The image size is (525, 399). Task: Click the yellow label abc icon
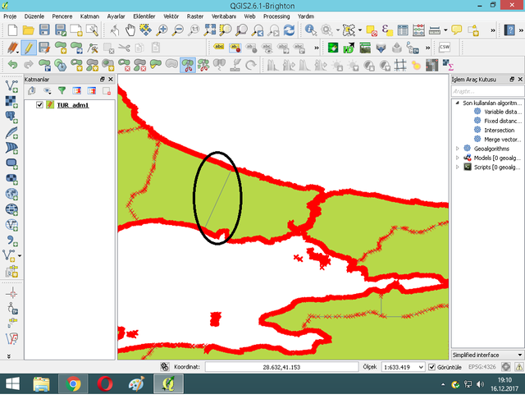219,48
